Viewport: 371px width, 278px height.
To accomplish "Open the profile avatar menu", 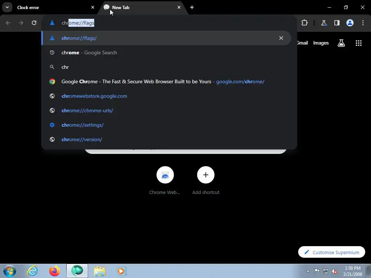I will point(350,23).
